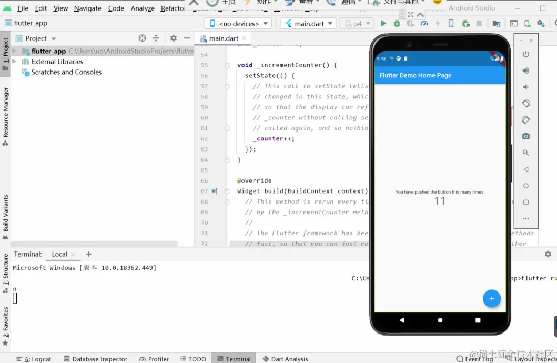Viewport: 557px width, 363px height.
Task: Click emulator sidebar Home circle icon
Action: pos(526,186)
